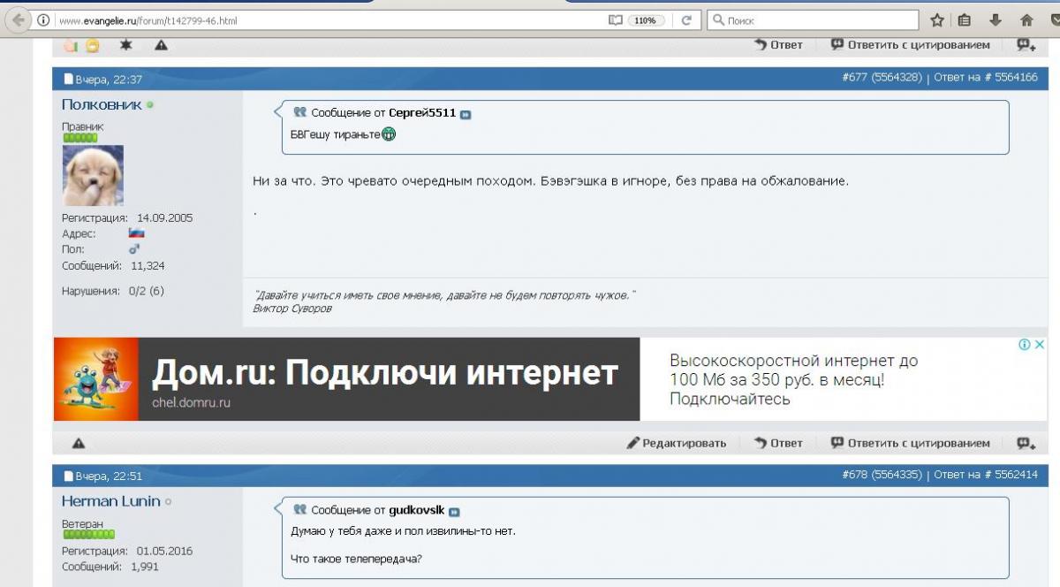The width and height of the screenshot is (1060, 587).
Task: Click the browser back arrow button
Action: (x=18, y=20)
